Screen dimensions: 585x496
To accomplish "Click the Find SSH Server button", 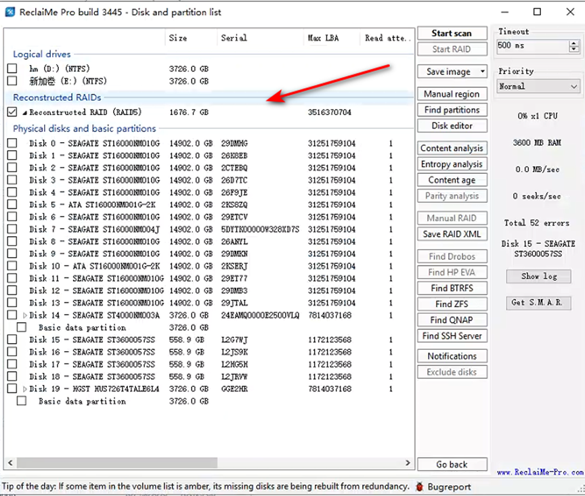I will 452,336.
